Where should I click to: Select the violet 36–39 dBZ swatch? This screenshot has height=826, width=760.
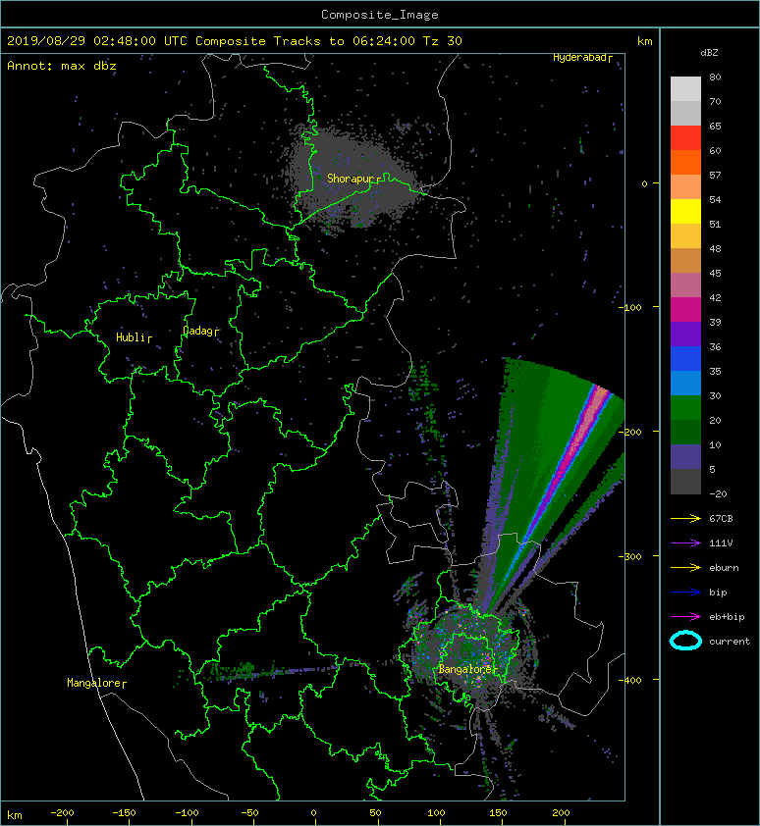(685, 334)
